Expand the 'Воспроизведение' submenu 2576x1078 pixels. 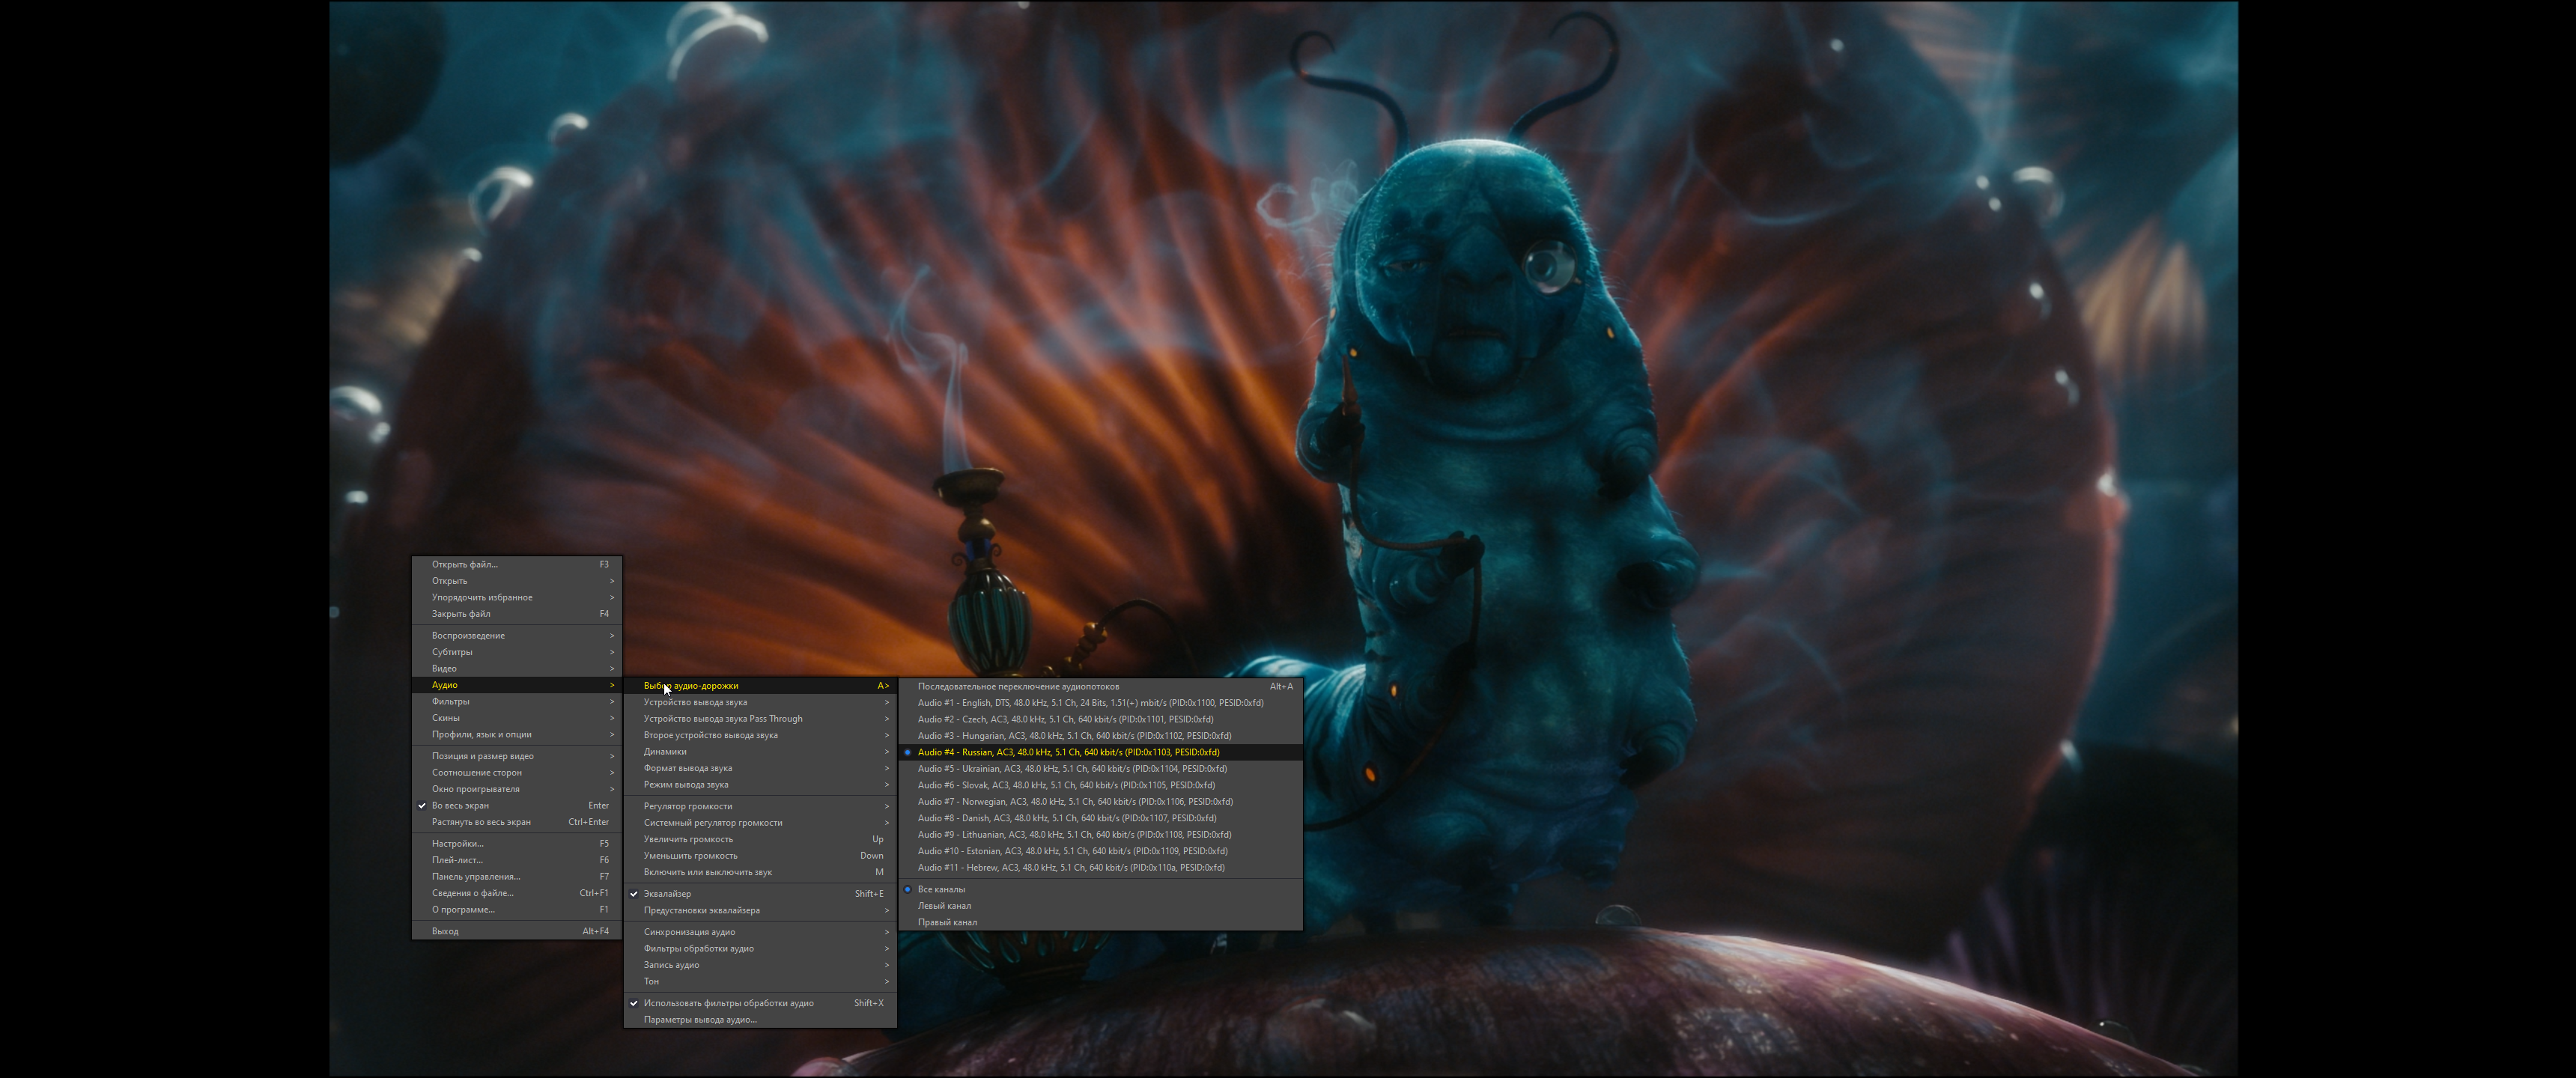pyautogui.click(x=517, y=635)
